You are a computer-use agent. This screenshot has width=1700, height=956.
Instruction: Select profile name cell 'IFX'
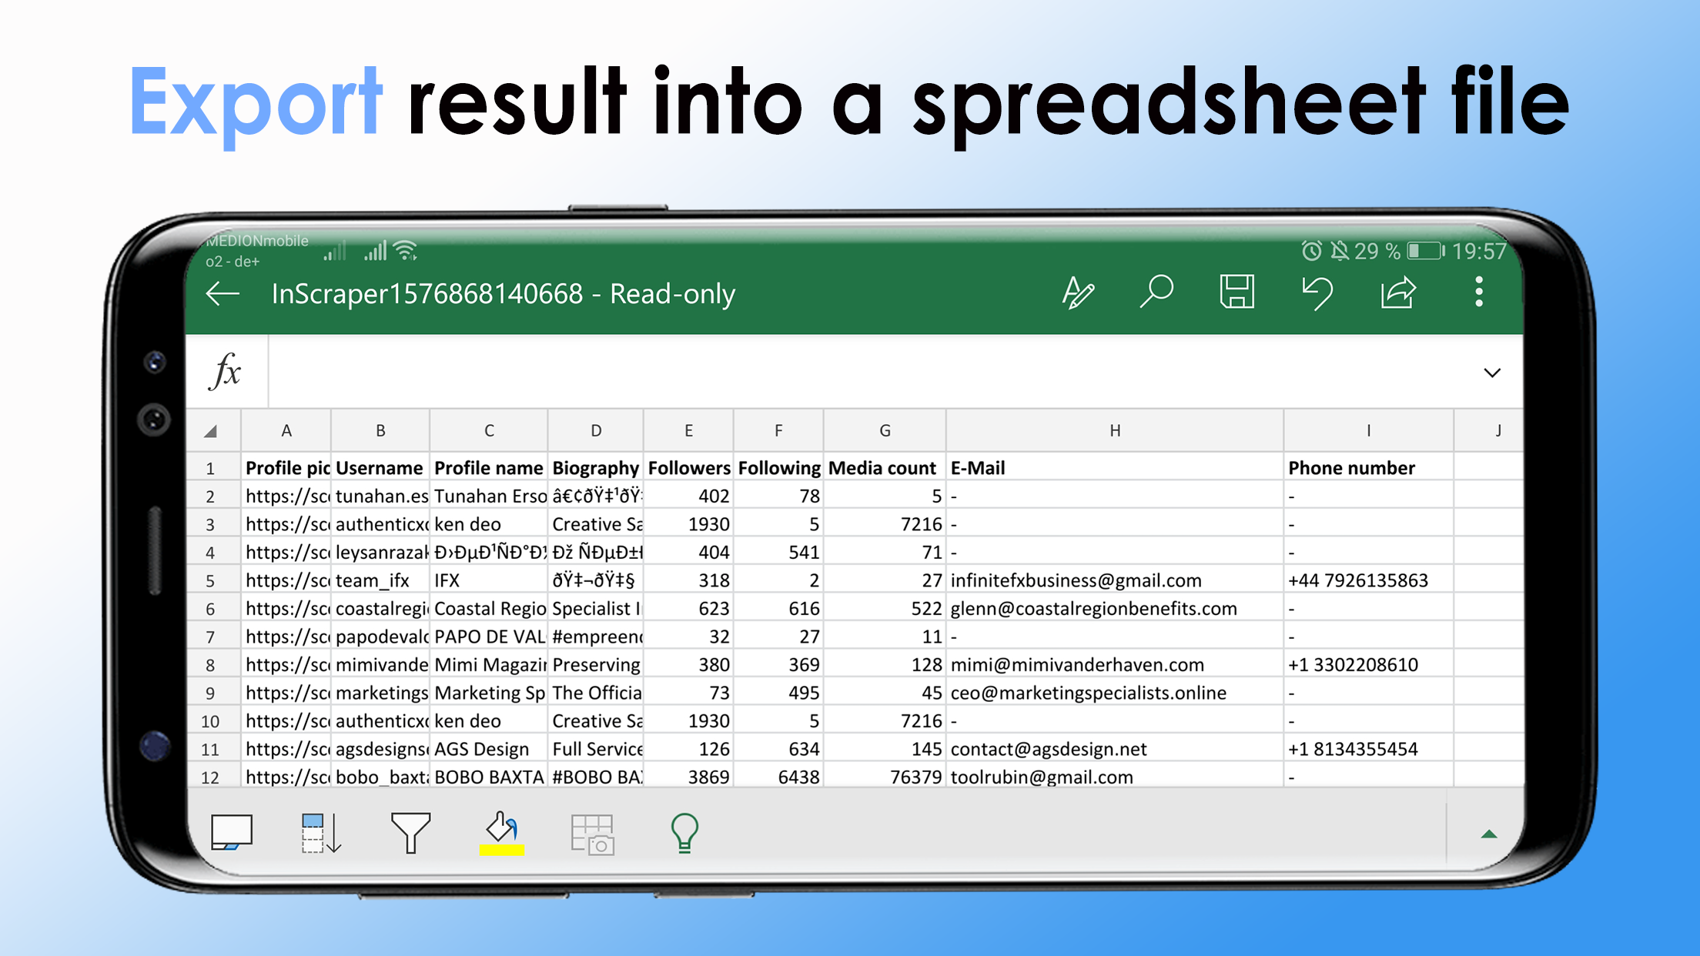click(x=489, y=580)
